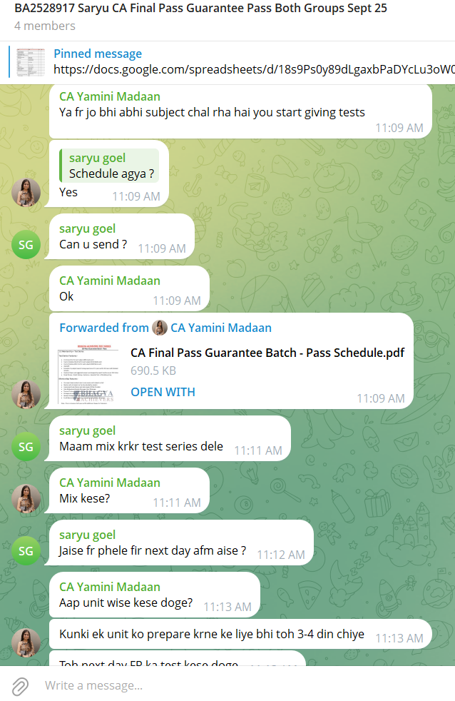The width and height of the screenshot is (455, 701).
Task: Click 'CA Yamini Madaan' in the Forwarded from header
Action: 221,328
